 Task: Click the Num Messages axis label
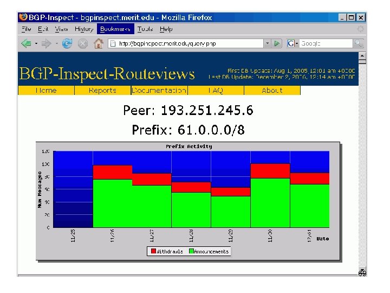(x=40, y=190)
